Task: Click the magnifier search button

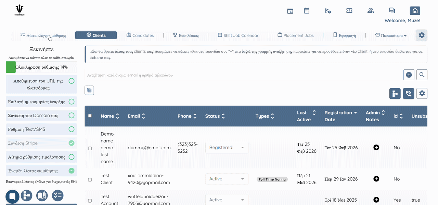Action: point(422,75)
